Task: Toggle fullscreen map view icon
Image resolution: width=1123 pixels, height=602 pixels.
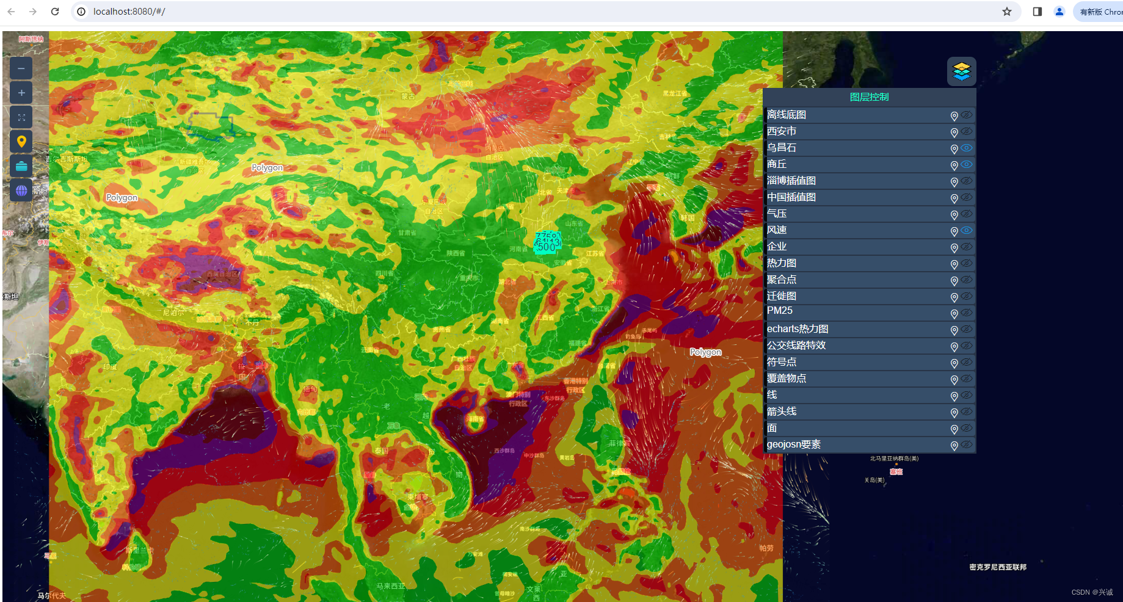Action: tap(21, 117)
